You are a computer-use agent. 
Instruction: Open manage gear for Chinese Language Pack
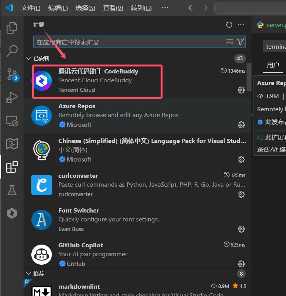point(241,160)
